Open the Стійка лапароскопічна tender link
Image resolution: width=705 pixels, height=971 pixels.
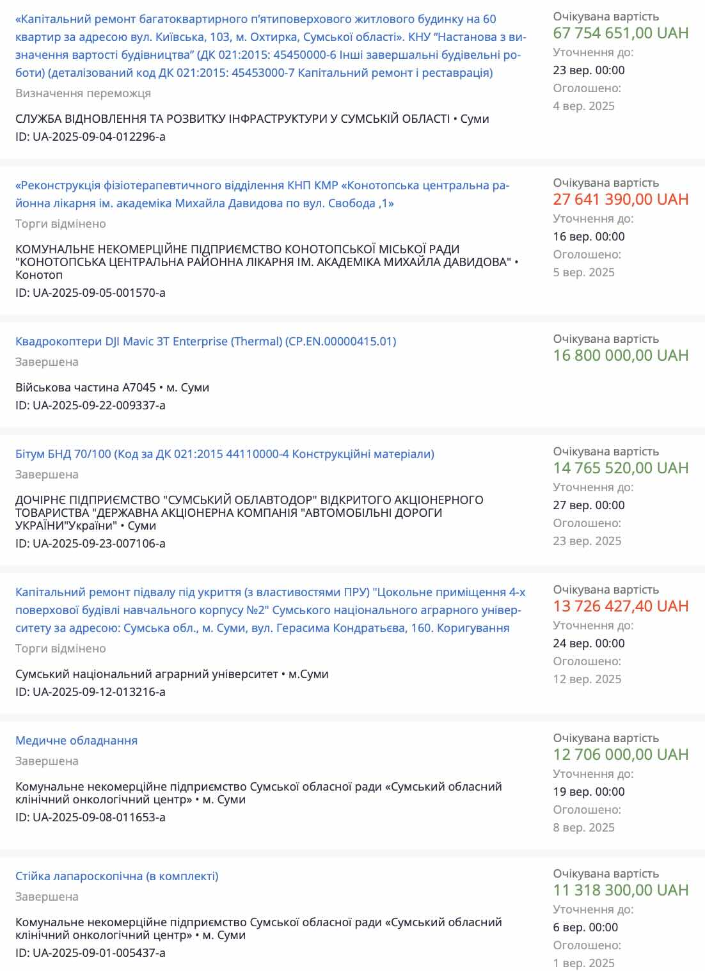coord(116,876)
